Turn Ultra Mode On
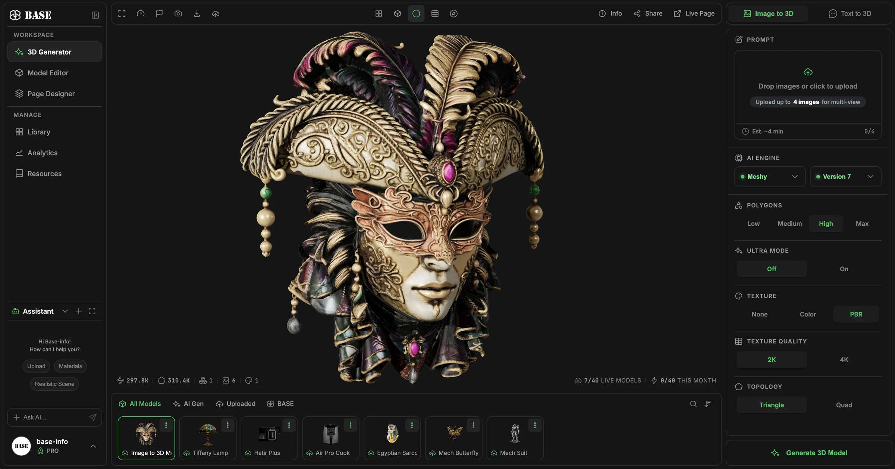 point(844,269)
